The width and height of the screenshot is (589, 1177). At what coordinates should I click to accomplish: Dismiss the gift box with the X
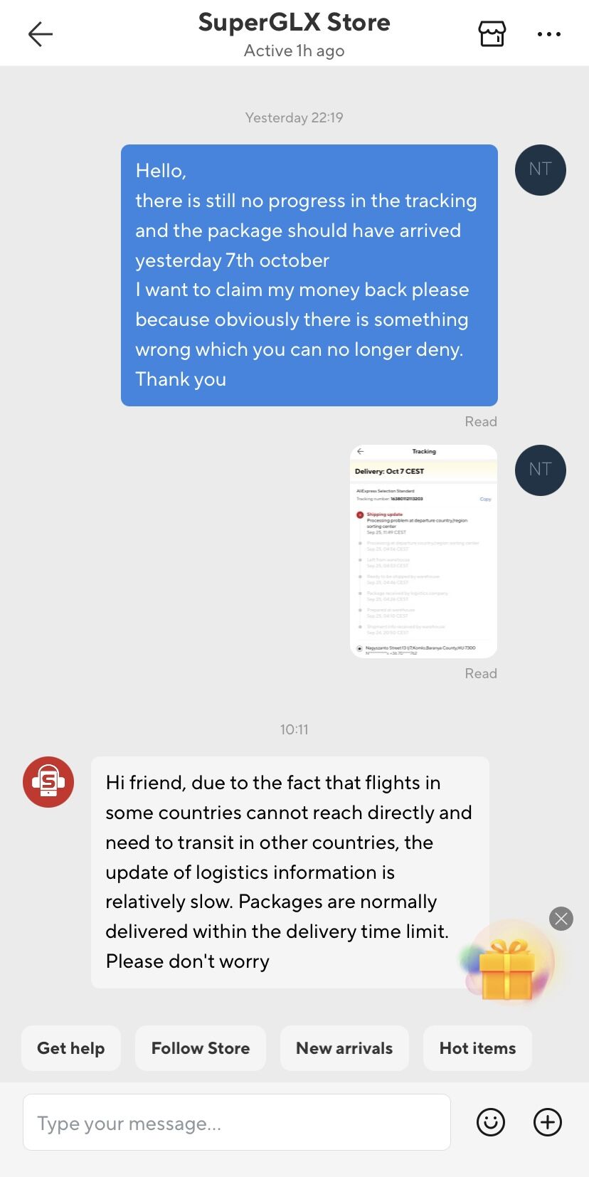click(561, 919)
